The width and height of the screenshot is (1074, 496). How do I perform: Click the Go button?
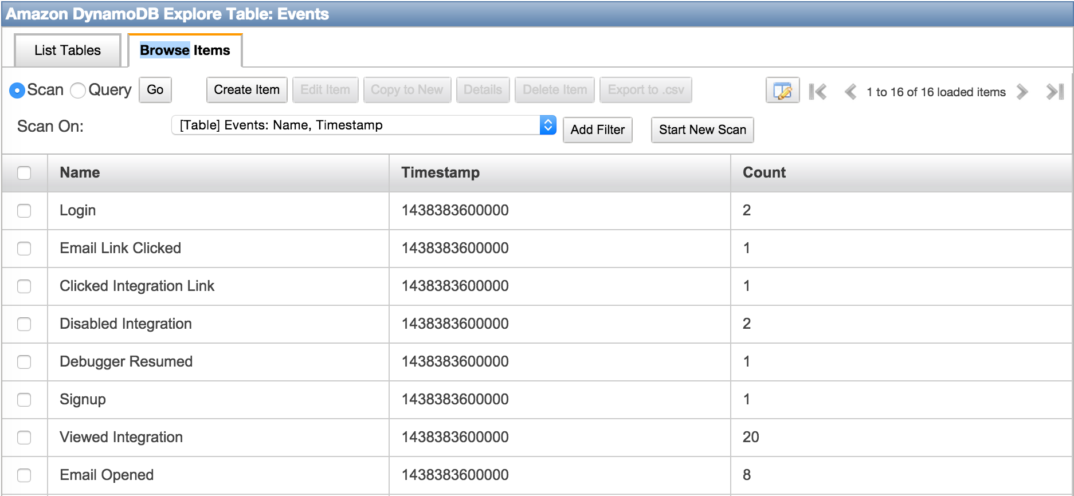(x=155, y=90)
